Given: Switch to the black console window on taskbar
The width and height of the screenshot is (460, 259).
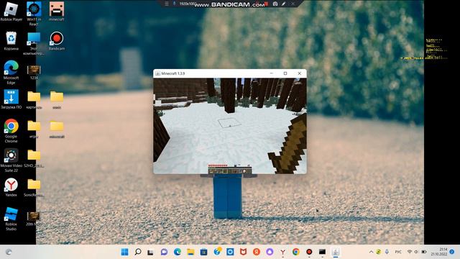Looking at the screenshot, I should [323, 252].
